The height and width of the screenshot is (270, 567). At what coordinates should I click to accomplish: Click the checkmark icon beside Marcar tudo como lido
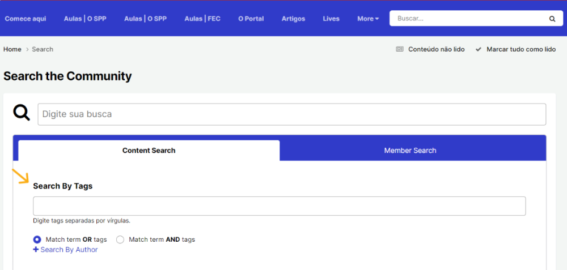click(479, 49)
